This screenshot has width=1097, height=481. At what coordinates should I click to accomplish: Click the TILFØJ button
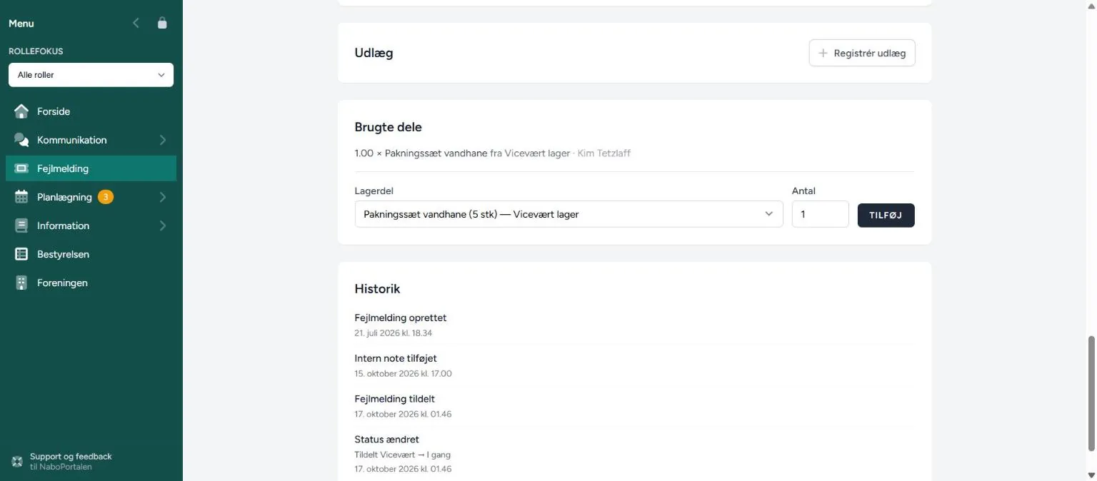(886, 215)
